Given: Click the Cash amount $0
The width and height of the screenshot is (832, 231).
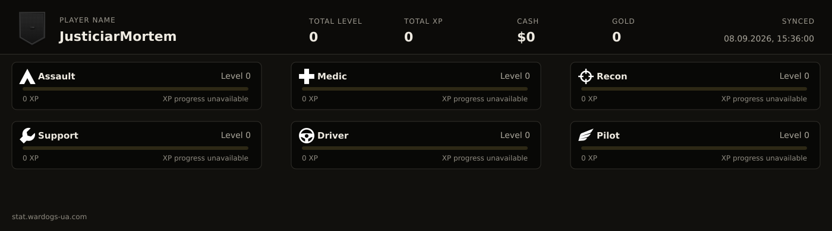Looking at the screenshot, I should 526,37.
